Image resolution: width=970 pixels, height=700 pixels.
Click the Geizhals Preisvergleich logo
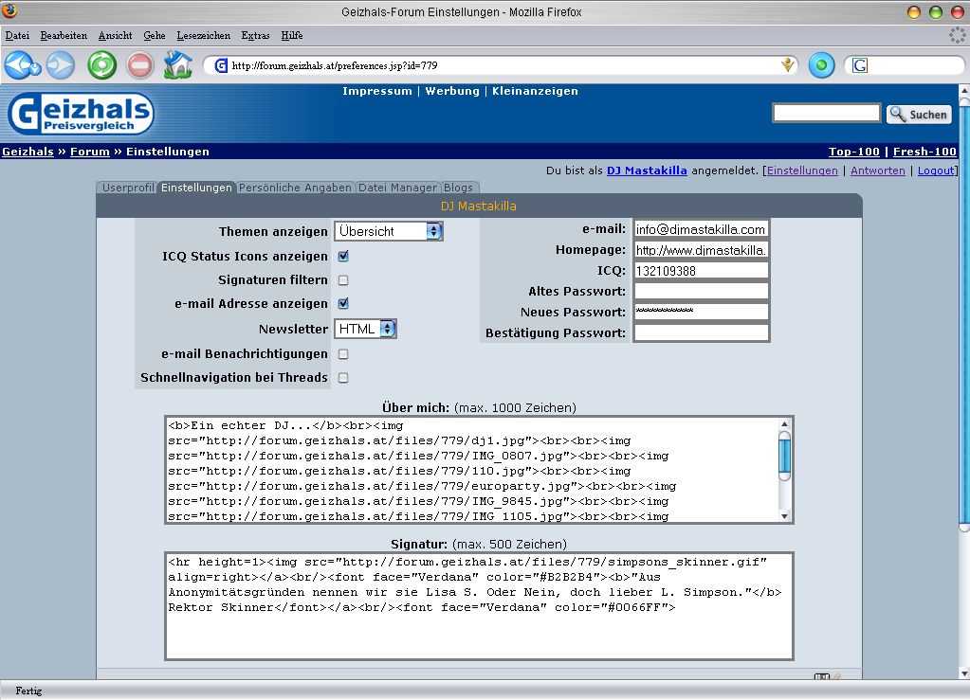[x=81, y=114]
